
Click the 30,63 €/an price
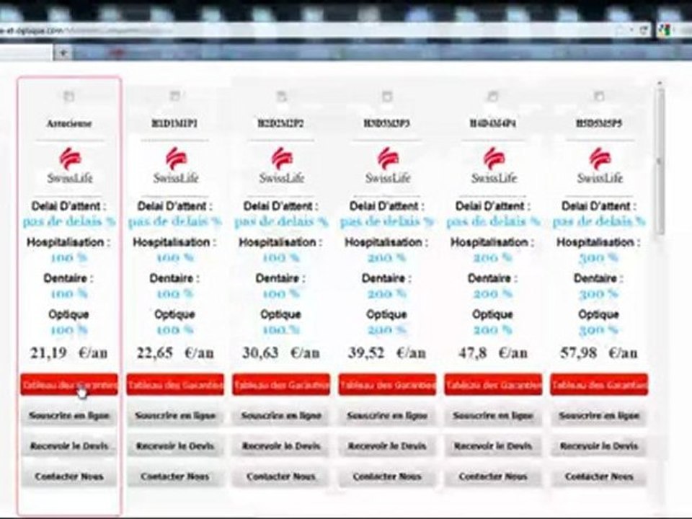(x=281, y=353)
